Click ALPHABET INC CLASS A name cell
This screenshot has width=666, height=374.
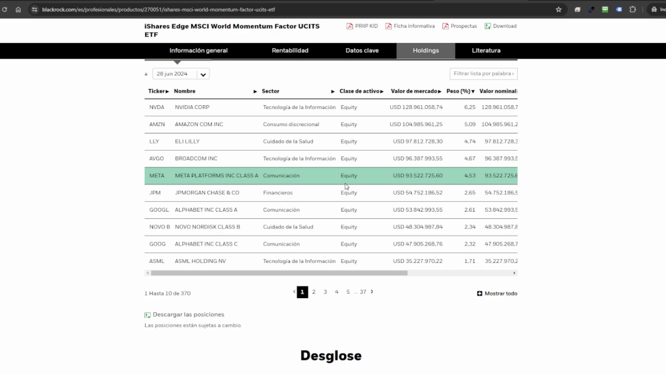[x=206, y=210]
